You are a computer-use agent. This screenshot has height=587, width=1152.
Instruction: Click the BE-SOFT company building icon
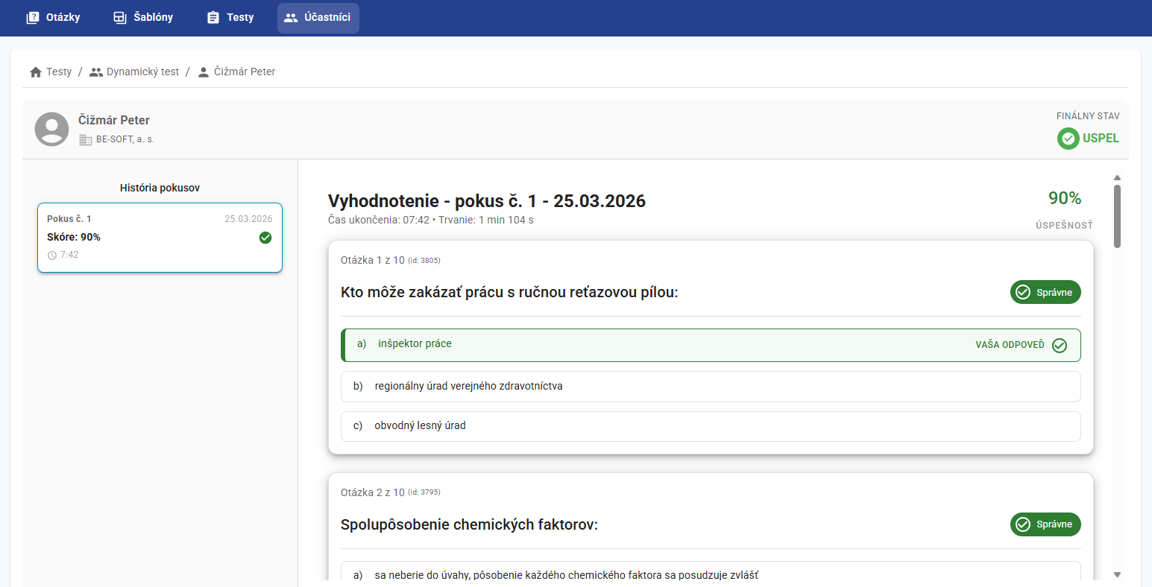86,140
